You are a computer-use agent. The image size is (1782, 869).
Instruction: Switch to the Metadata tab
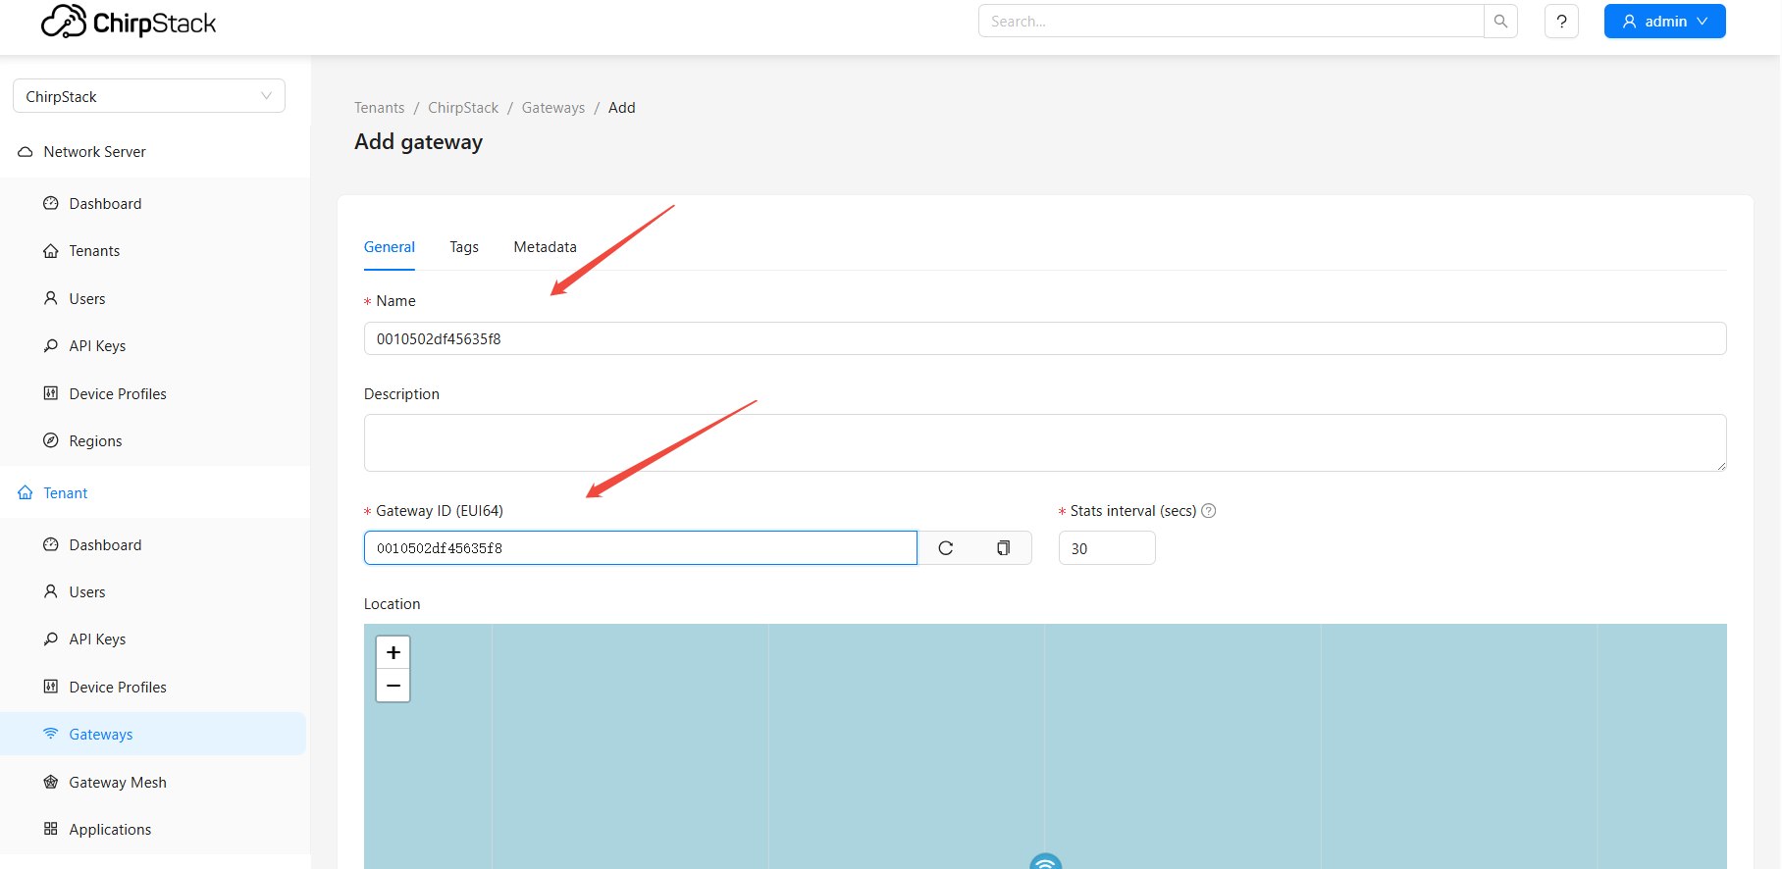545,247
